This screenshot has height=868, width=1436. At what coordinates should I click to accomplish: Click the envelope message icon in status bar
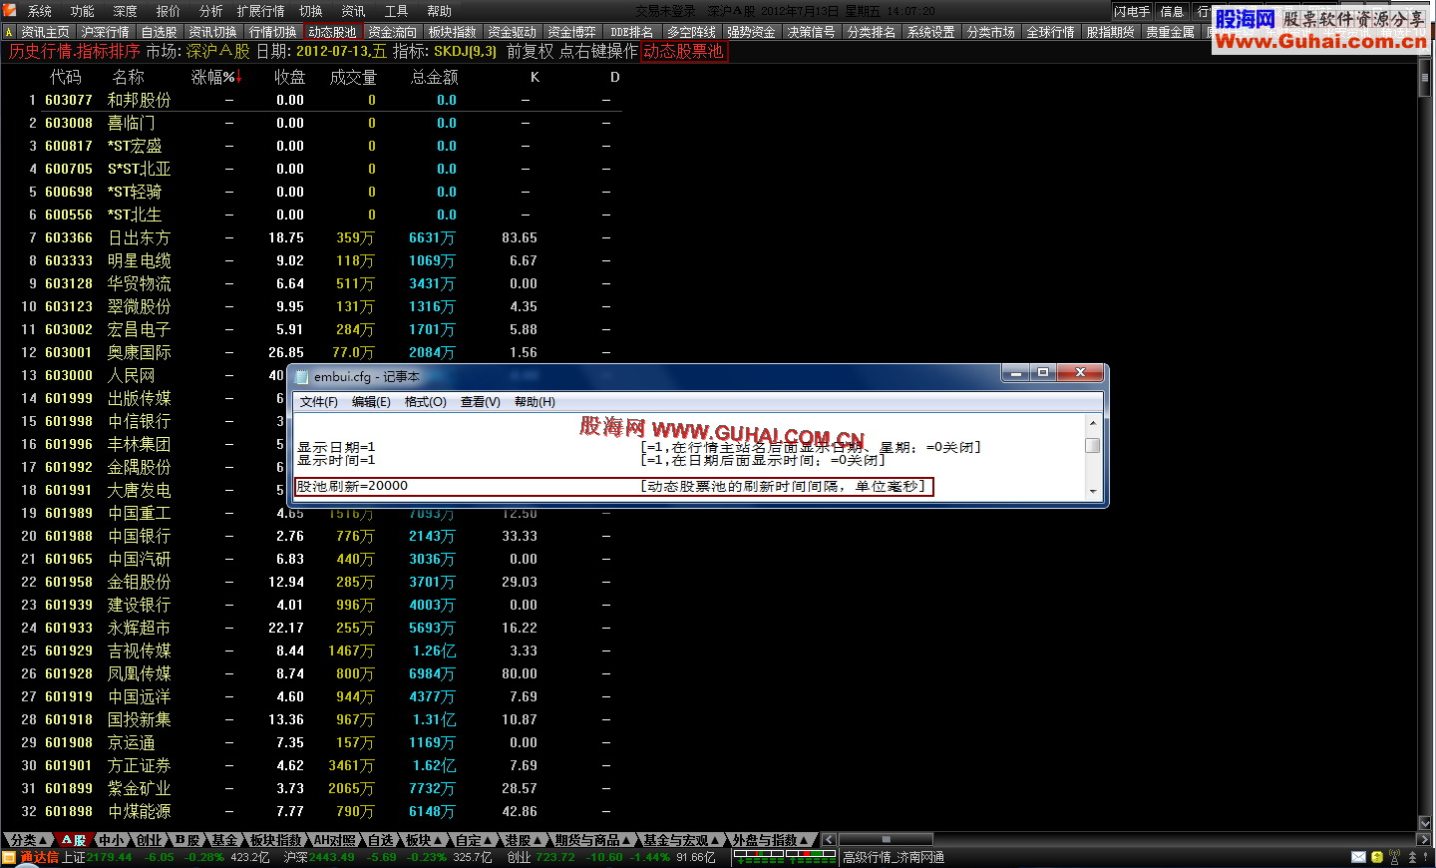[1358, 857]
